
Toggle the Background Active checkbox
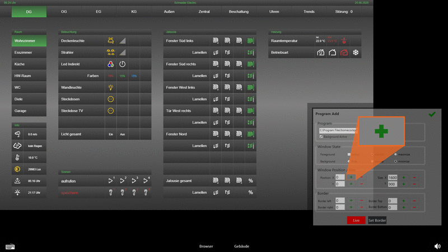click(x=320, y=137)
